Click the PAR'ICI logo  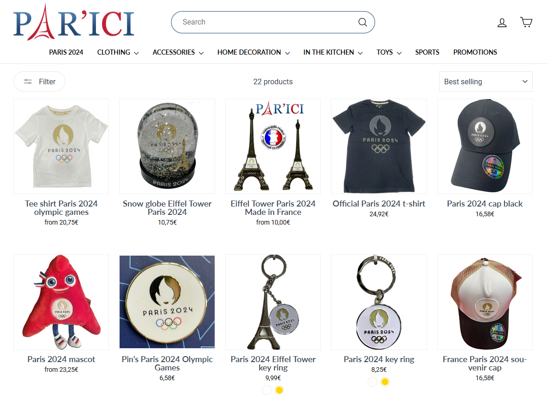click(x=74, y=22)
